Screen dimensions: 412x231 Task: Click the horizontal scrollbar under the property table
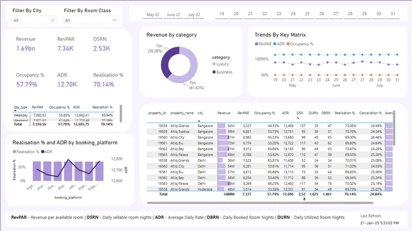click(260, 203)
